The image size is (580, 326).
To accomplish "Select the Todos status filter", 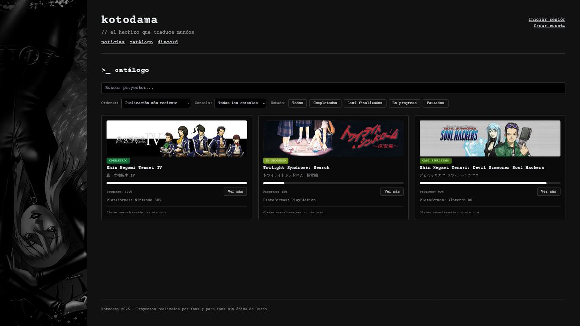I will coord(297,103).
